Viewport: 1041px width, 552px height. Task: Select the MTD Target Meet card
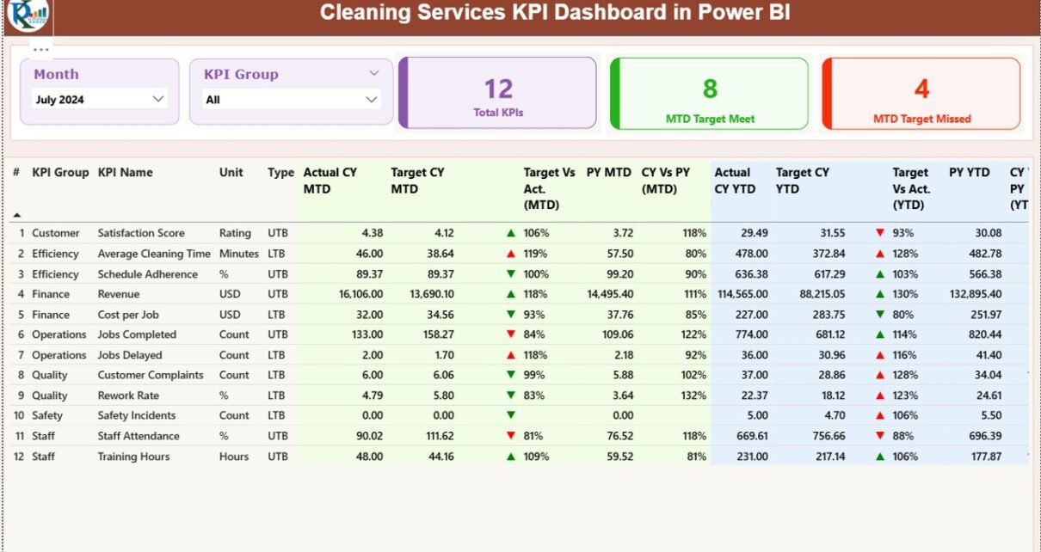(710, 95)
